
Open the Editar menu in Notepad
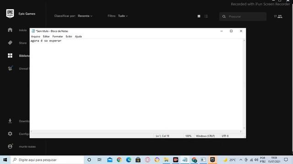[46, 36]
